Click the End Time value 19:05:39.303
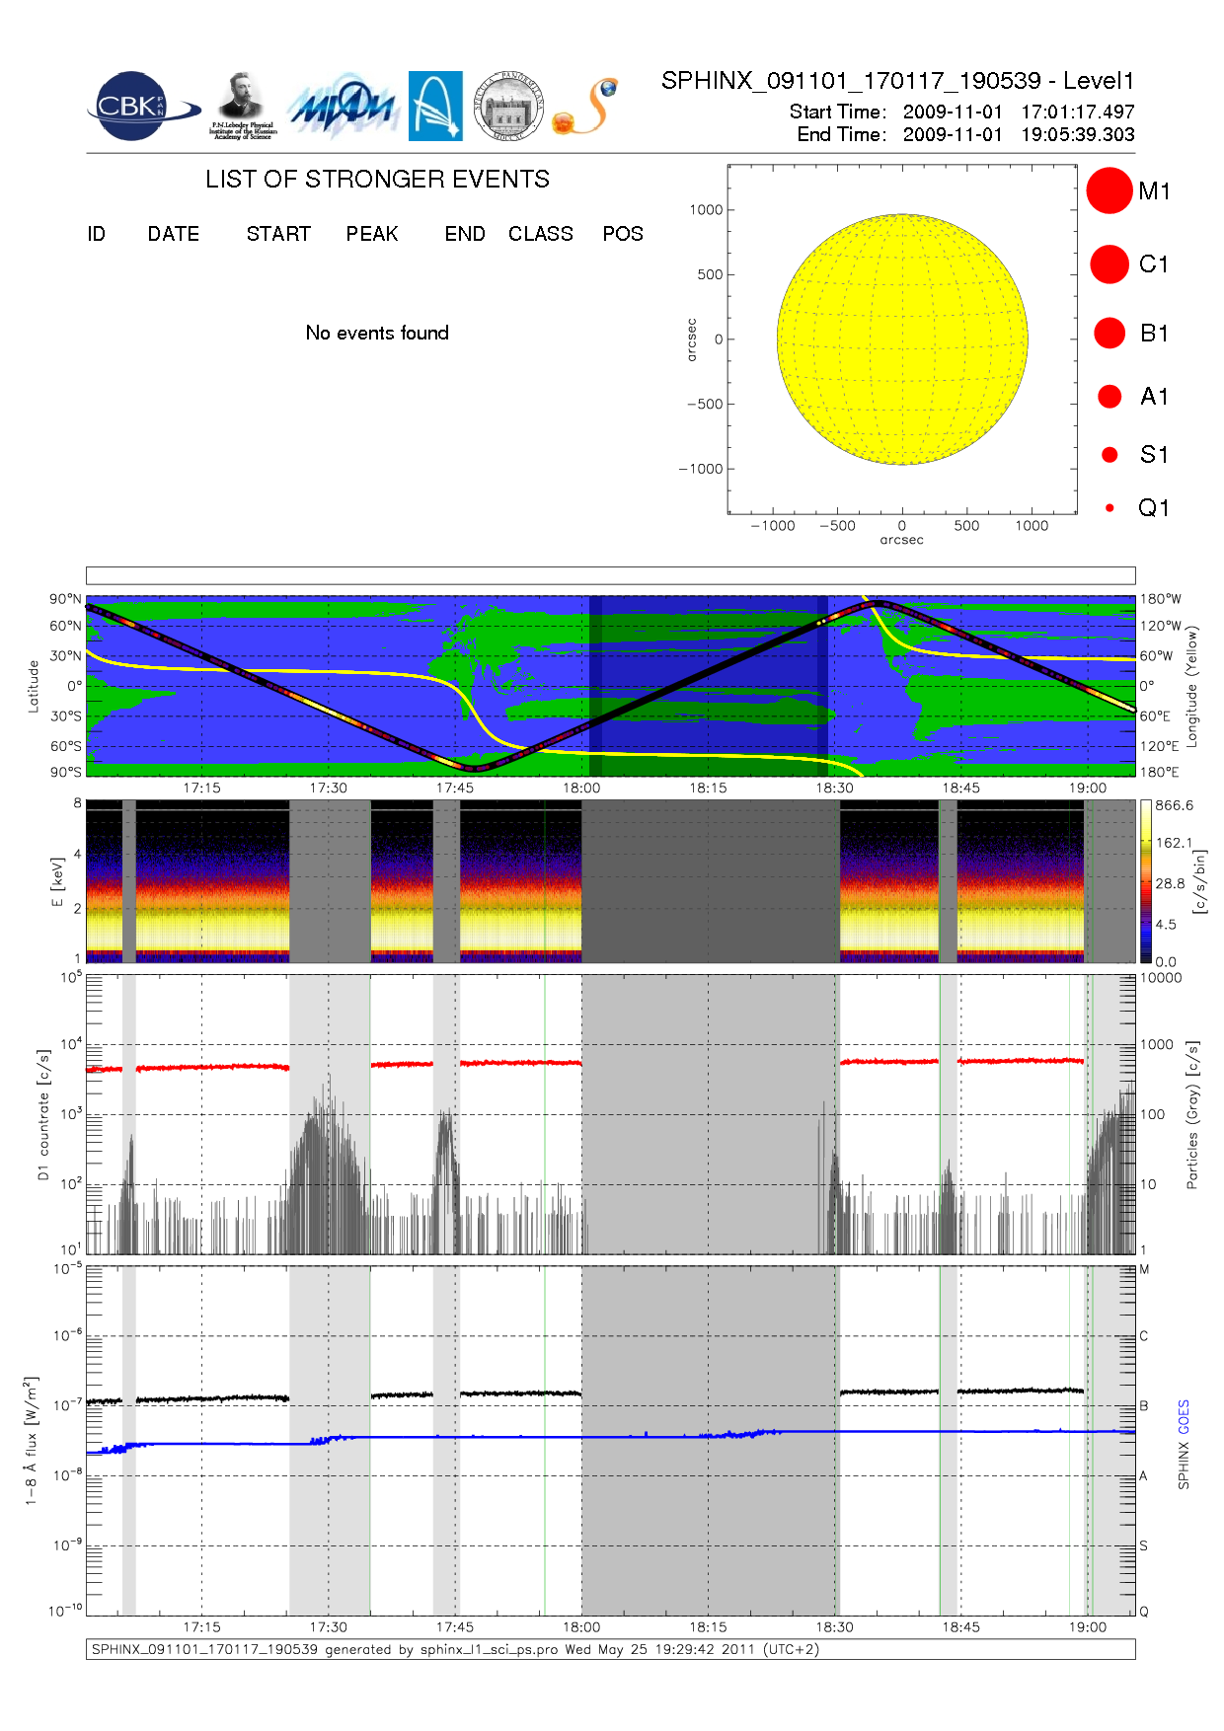The width and height of the screenshot is (1224, 1731). point(1078,134)
